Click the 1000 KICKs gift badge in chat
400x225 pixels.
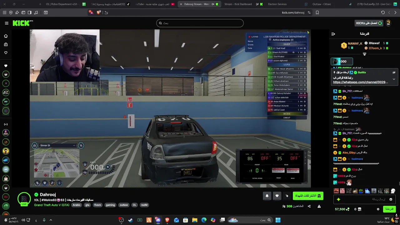342,62
